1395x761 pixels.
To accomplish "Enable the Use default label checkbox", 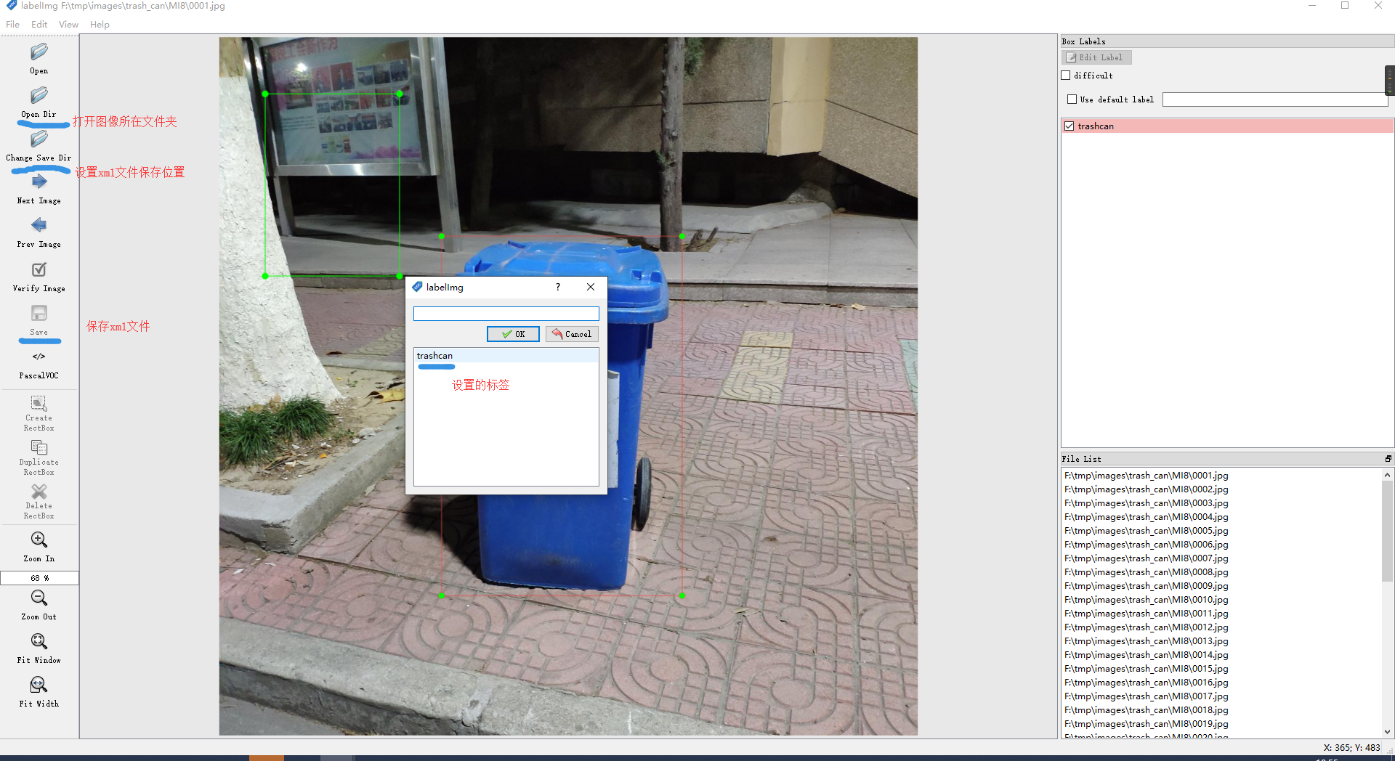I will point(1072,99).
